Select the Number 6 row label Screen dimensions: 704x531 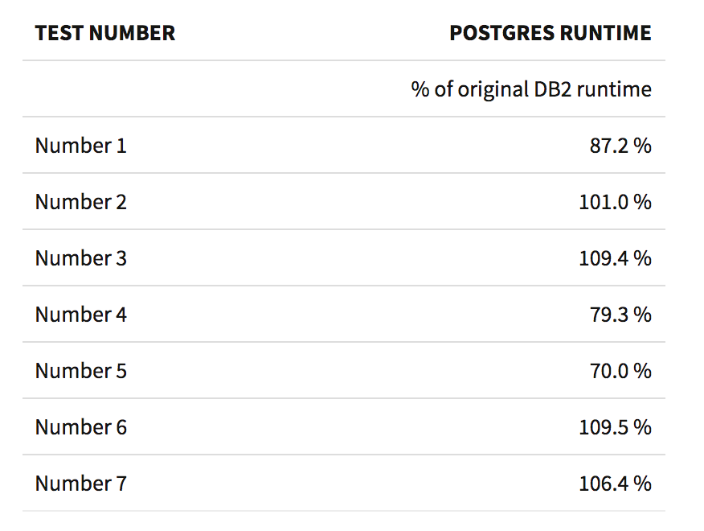(80, 427)
